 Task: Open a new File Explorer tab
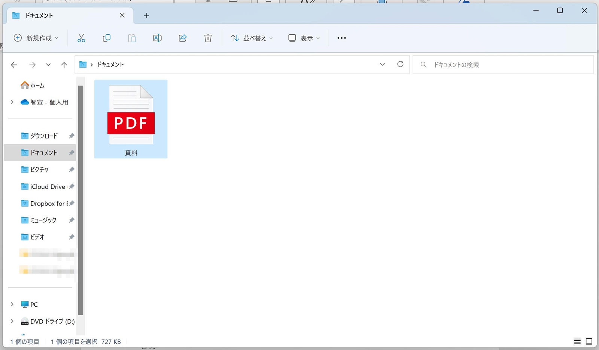click(146, 15)
